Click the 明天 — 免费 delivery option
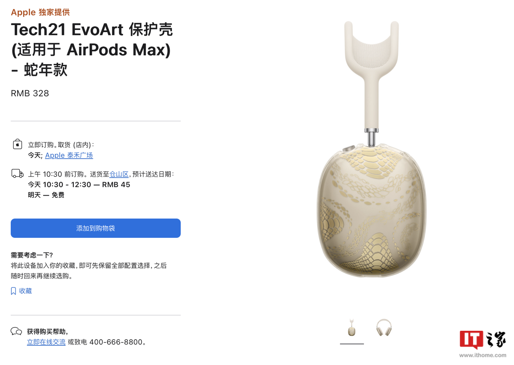This screenshot has width=514, height=365. [x=46, y=195]
